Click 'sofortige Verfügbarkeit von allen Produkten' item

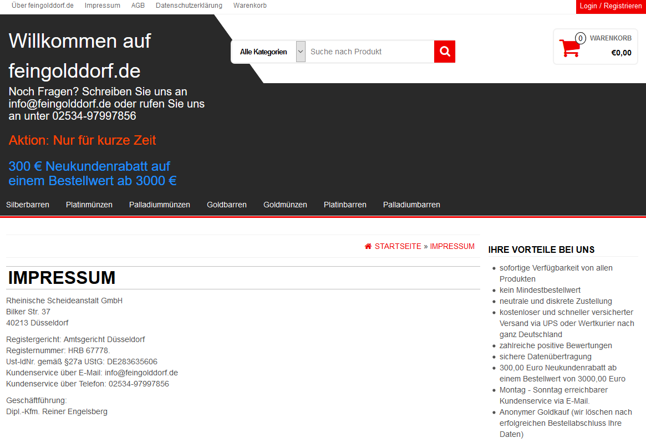click(556, 274)
